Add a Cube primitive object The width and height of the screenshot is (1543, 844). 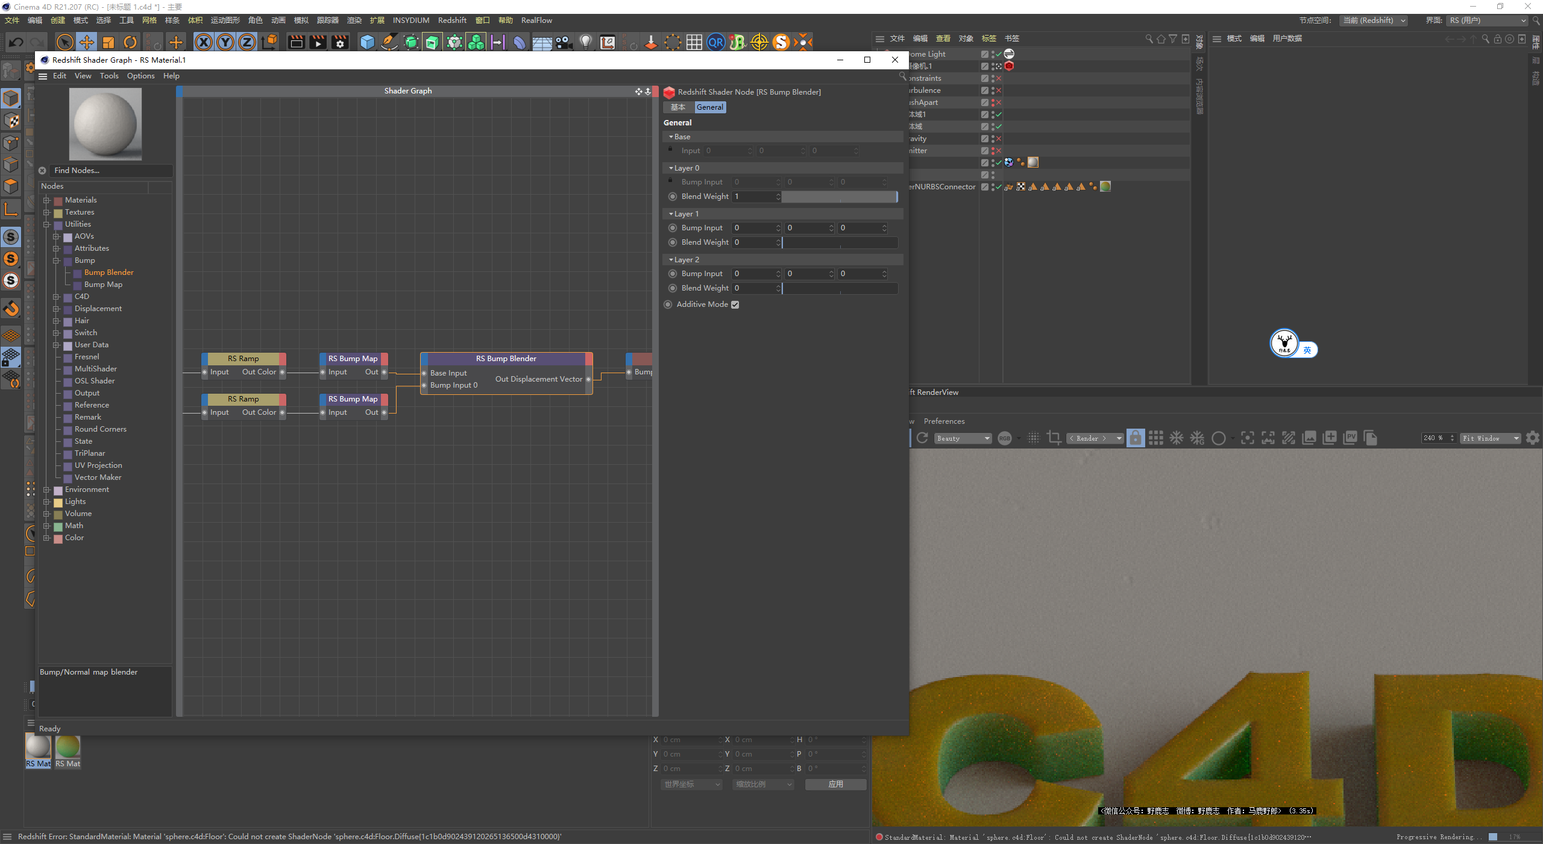pyautogui.click(x=367, y=42)
